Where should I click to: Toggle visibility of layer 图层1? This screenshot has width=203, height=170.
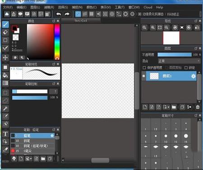[x=143, y=76]
